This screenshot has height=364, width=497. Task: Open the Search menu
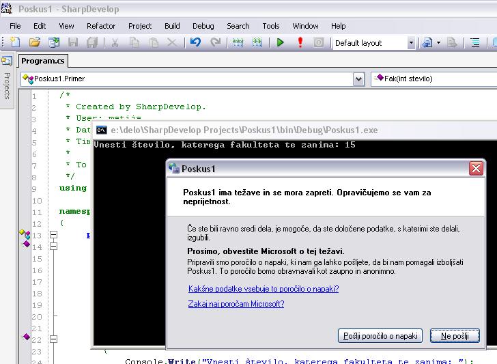[x=238, y=26]
